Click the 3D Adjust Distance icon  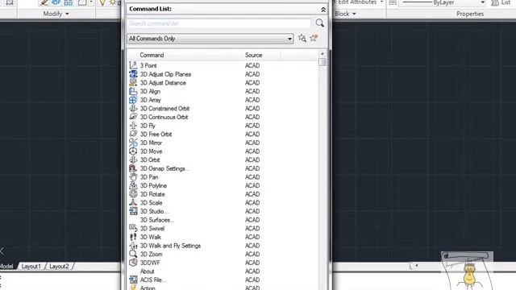point(133,82)
